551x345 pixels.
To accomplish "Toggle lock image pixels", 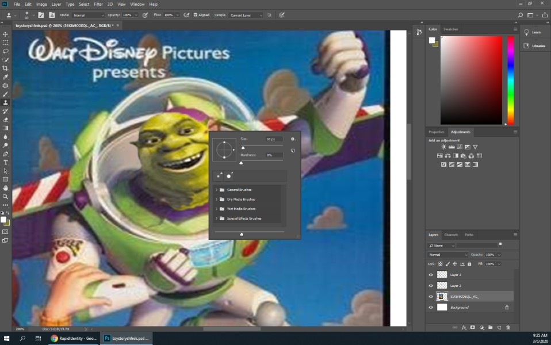I will pyautogui.click(x=447, y=264).
